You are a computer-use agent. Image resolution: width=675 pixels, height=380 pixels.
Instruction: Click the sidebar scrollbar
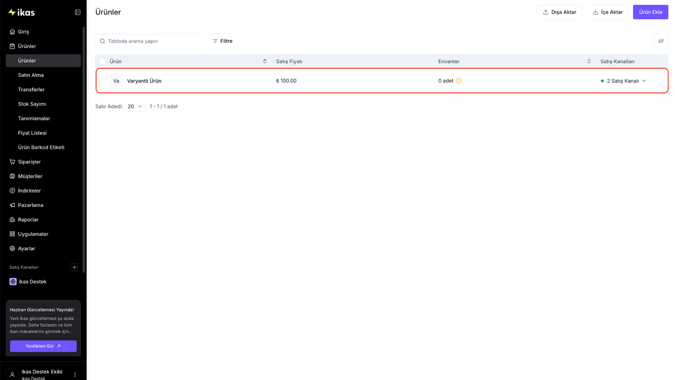click(x=84, y=150)
